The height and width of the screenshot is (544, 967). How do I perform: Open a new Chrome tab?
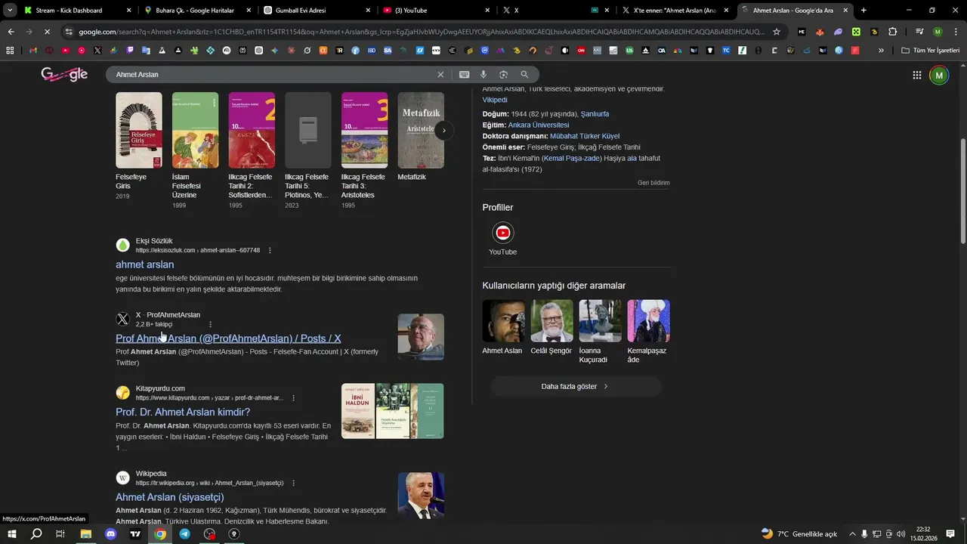[x=864, y=11]
